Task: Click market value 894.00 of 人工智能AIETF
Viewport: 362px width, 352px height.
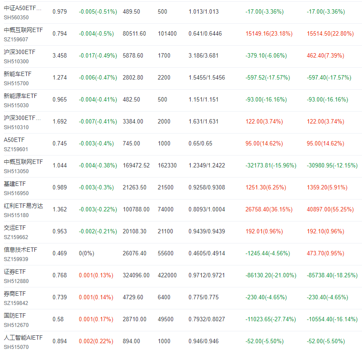Action: tap(131, 341)
